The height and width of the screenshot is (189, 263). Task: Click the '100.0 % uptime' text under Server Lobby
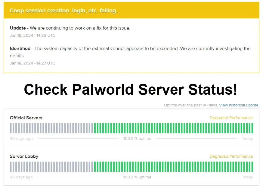[x=137, y=177]
